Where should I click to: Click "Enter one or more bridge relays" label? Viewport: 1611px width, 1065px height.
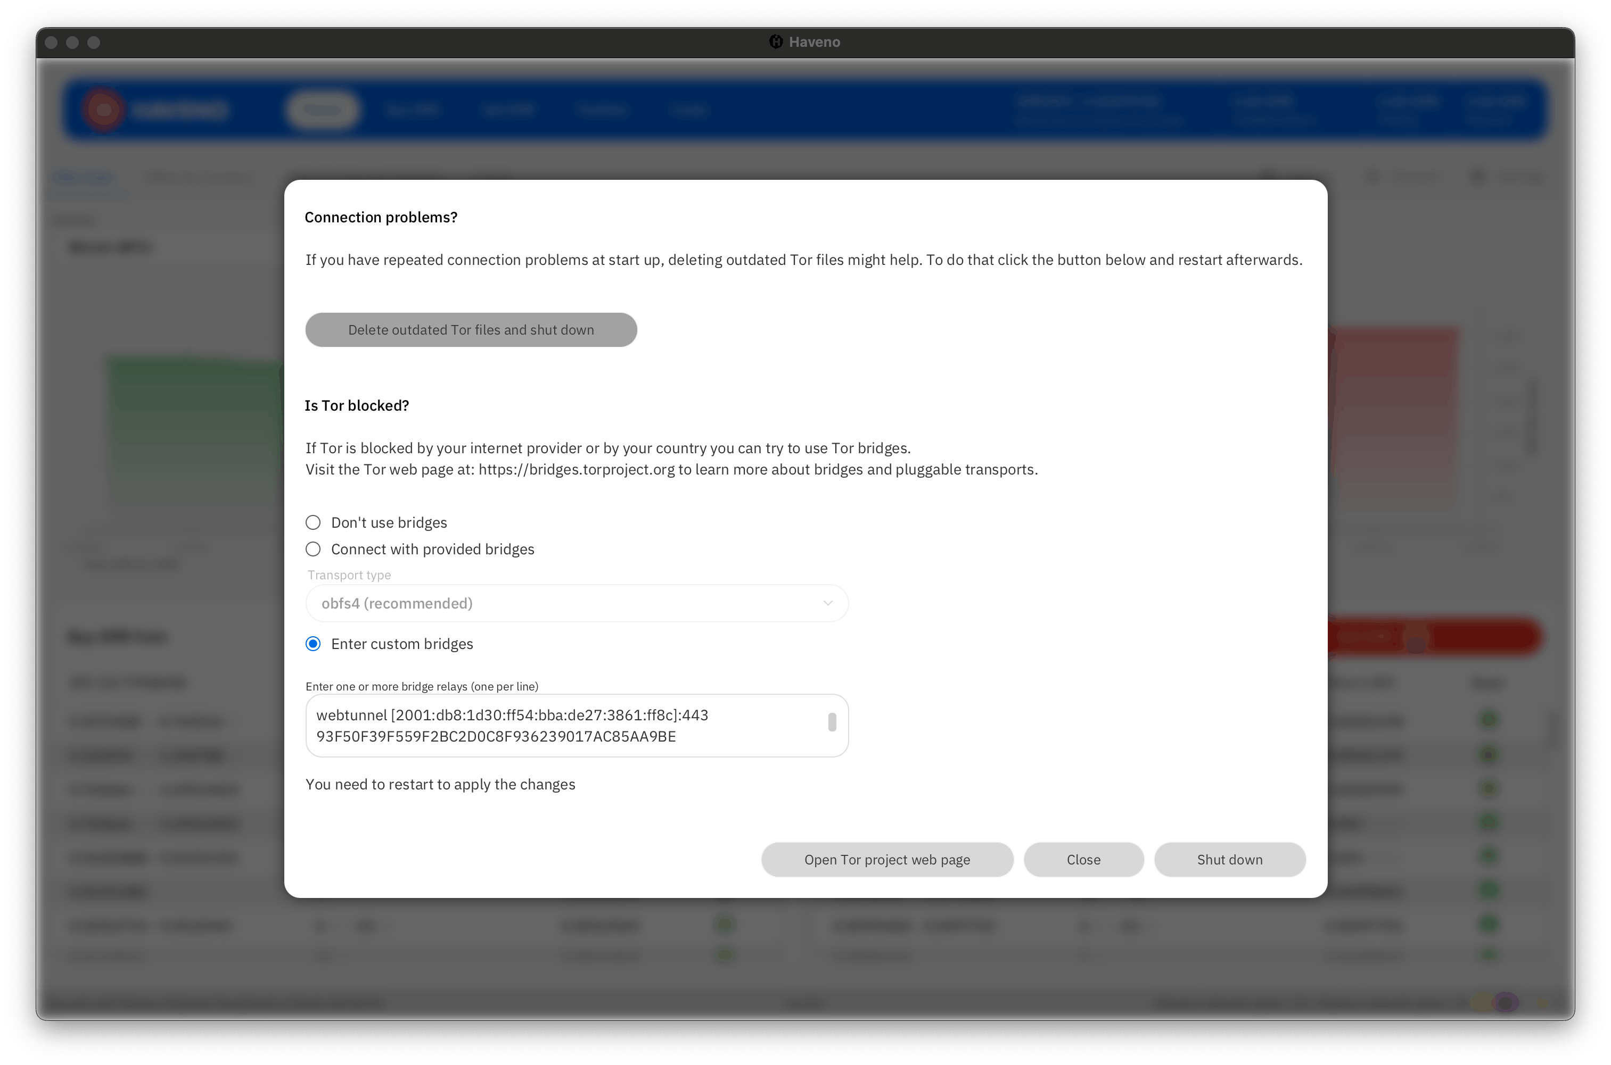coord(422,686)
